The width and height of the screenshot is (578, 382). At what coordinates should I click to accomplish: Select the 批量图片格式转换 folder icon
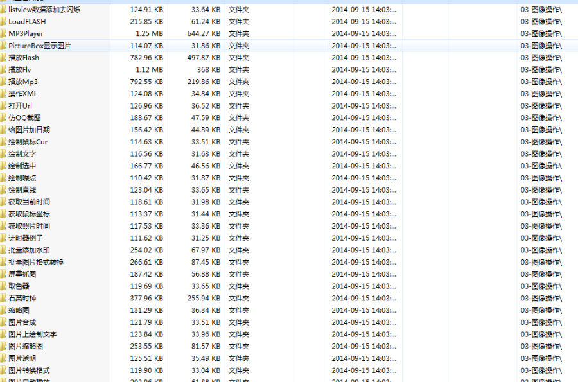pyautogui.click(x=3, y=263)
